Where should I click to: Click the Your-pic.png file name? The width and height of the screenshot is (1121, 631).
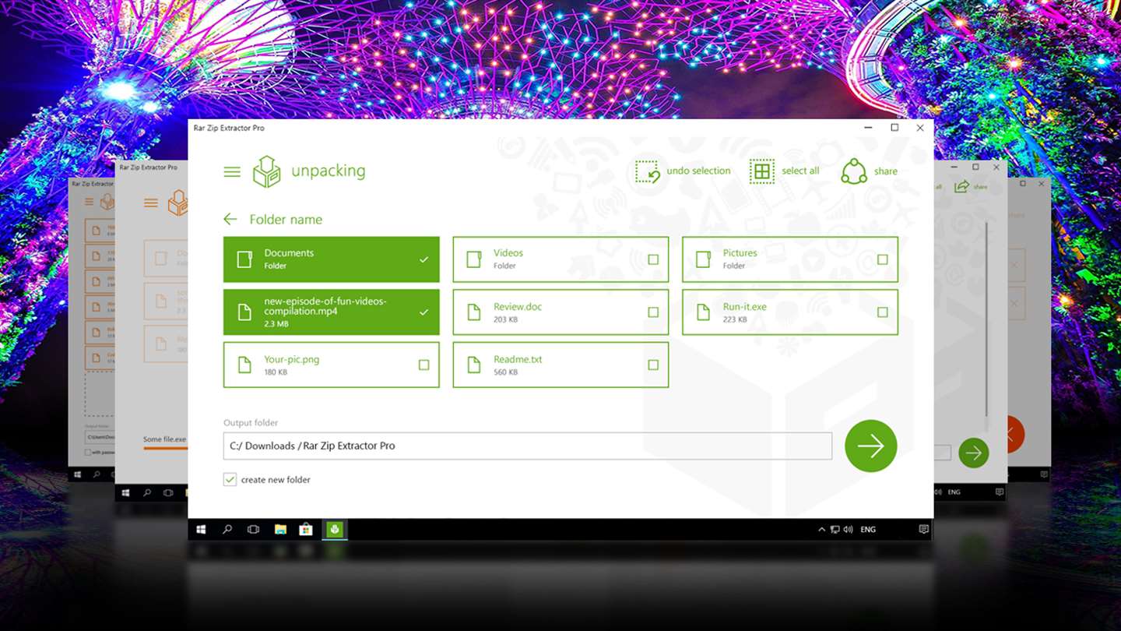click(x=292, y=360)
